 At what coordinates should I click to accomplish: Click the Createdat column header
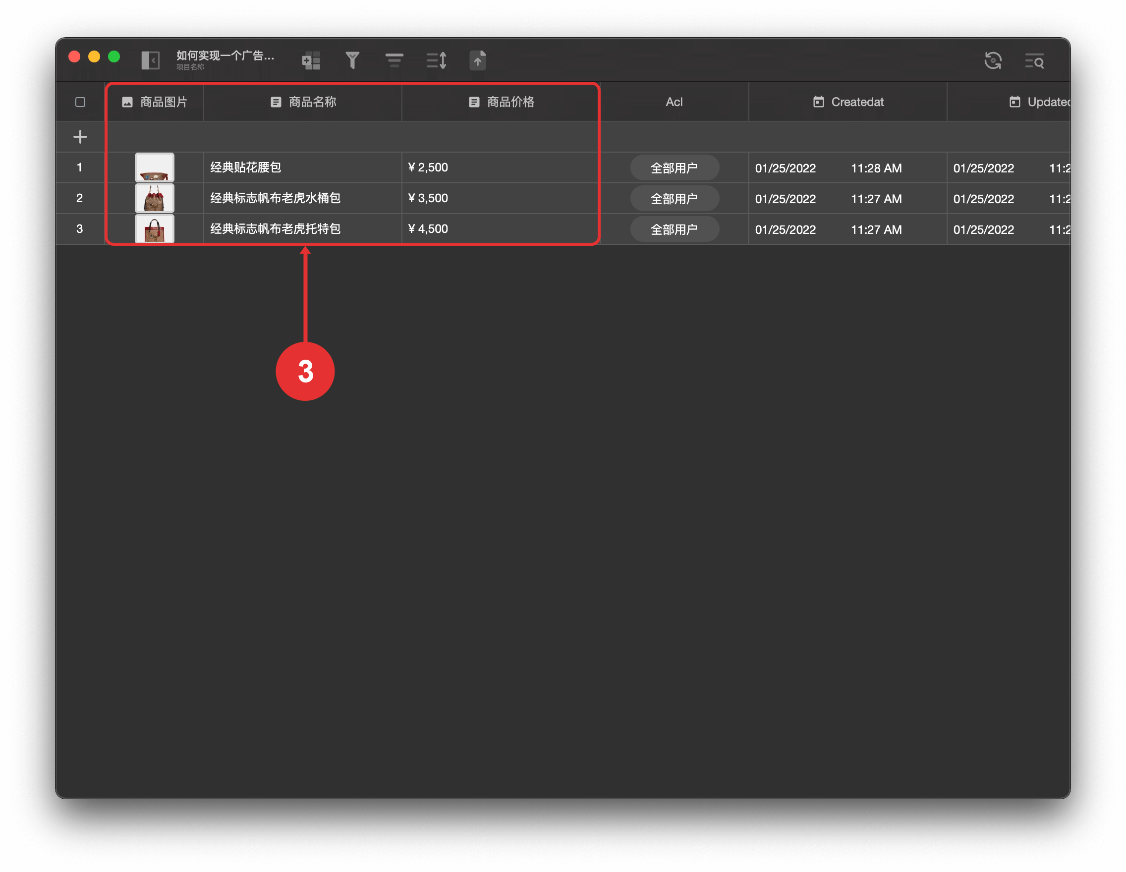pyautogui.click(x=848, y=102)
